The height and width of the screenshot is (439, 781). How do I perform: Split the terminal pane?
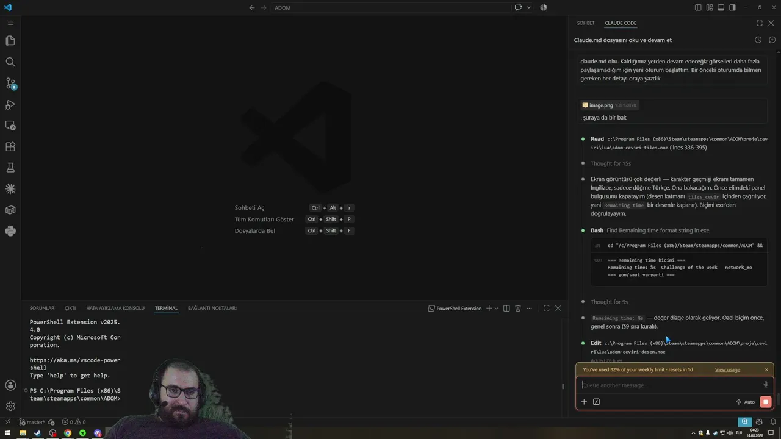[506, 309]
